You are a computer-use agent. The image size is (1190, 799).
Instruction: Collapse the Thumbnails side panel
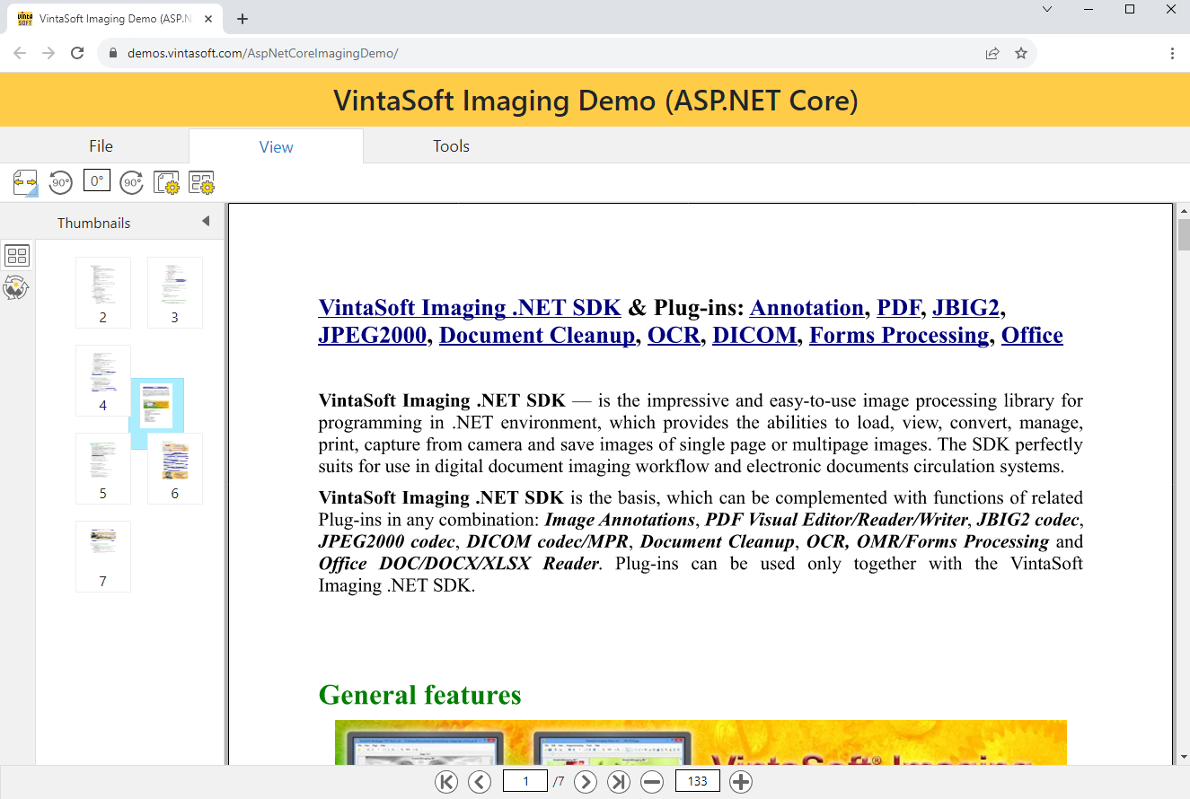[x=206, y=221]
